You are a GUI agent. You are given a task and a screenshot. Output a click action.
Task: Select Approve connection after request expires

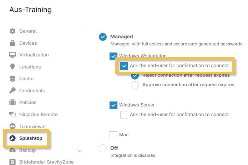pyautogui.click(x=135, y=85)
